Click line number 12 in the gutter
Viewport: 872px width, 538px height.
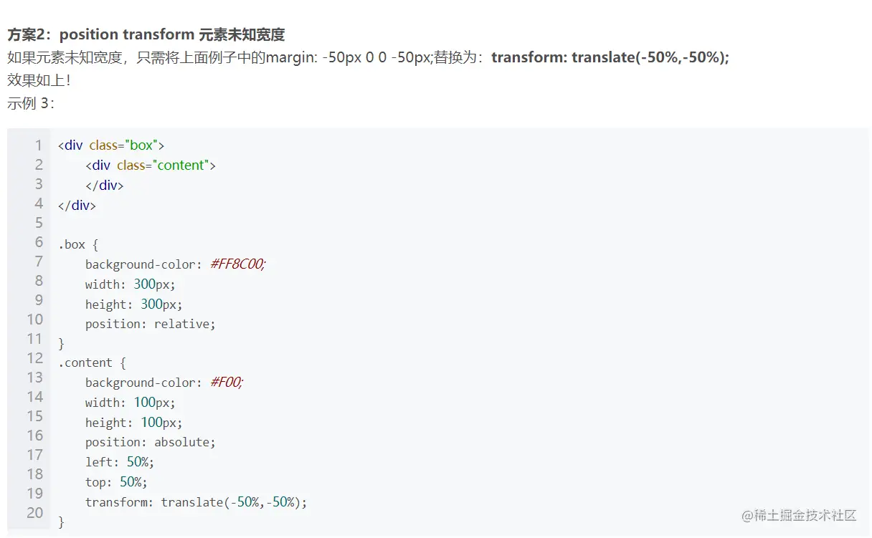35,358
